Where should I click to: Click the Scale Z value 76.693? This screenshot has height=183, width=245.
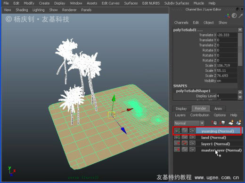pos(227,76)
